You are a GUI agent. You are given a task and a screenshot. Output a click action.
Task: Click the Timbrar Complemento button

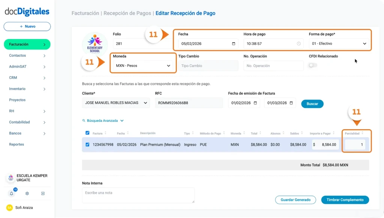[x=345, y=200]
